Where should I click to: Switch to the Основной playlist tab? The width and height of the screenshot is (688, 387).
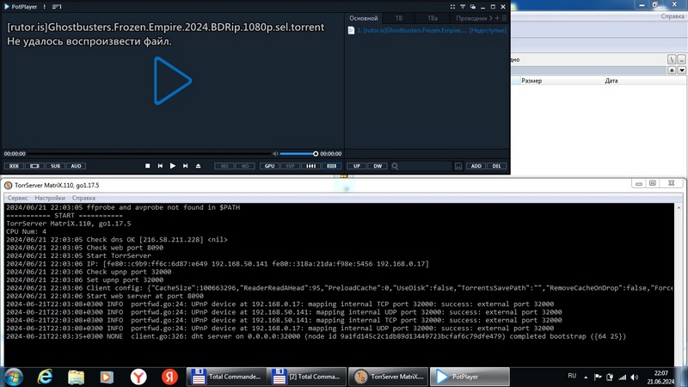click(x=363, y=18)
